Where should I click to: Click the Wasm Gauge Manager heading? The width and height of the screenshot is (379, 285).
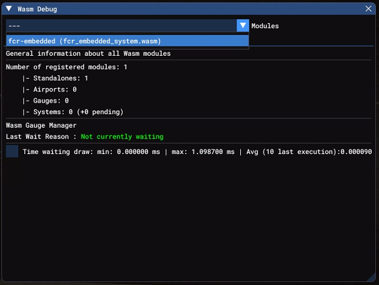click(x=41, y=125)
